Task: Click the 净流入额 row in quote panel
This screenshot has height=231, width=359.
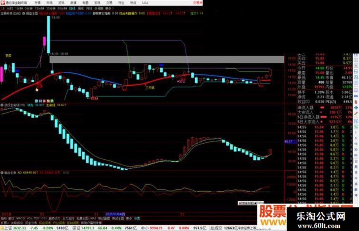Action: 325,107
